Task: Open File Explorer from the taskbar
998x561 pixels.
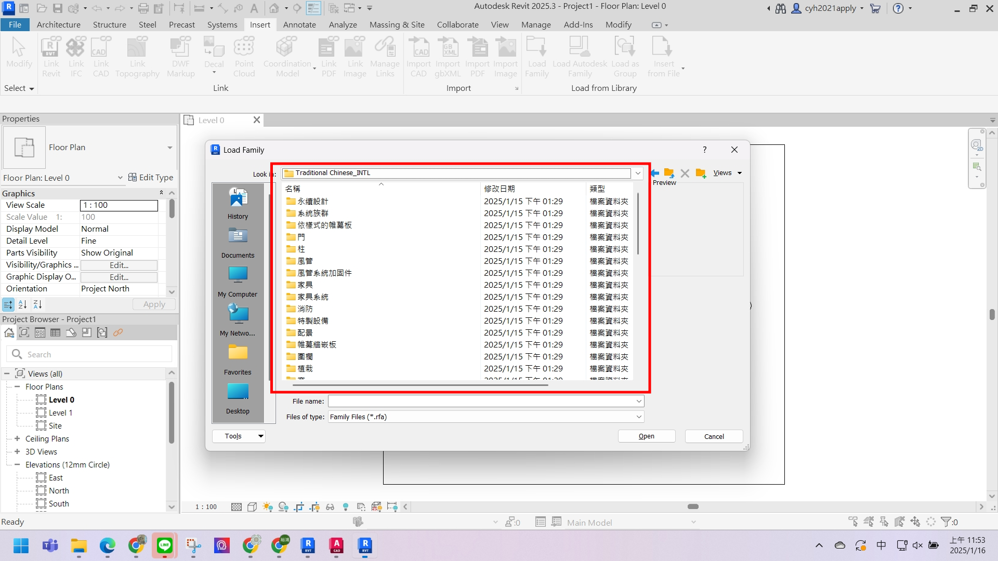Action: coord(79,545)
